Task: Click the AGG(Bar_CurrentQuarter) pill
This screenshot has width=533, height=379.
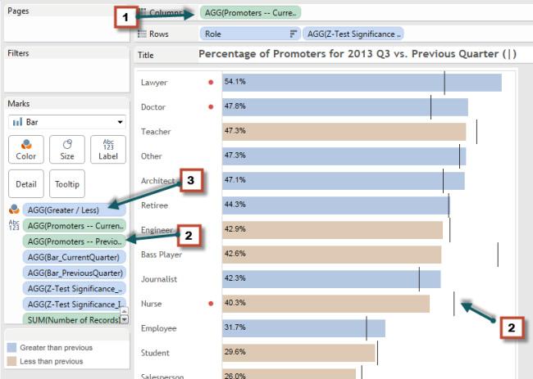Action: click(75, 257)
